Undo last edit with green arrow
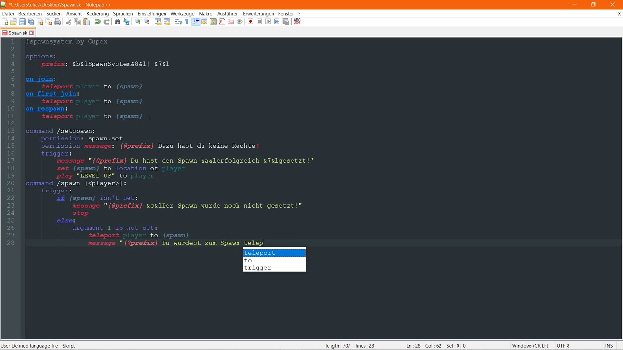Image resolution: width=623 pixels, height=350 pixels. click(97, 22)
